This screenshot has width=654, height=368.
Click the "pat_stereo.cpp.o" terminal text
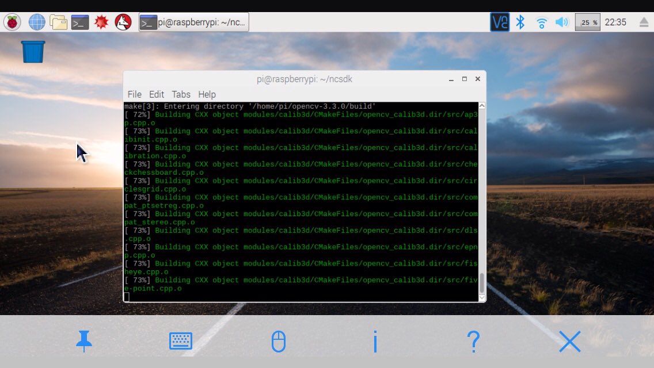(x=159, y=222)
